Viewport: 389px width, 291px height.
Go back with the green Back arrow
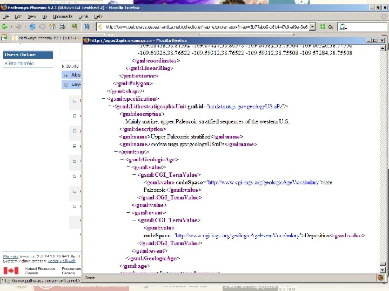point(4,26)
